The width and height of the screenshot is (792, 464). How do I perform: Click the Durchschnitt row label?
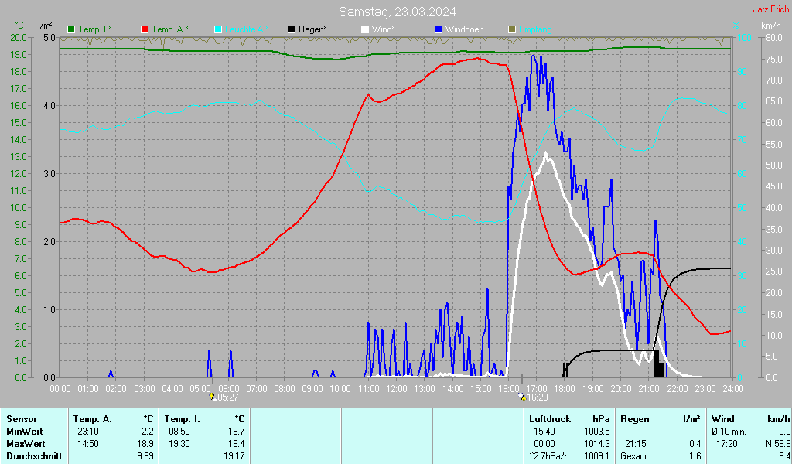(34, 456)
